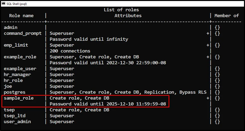This screenshot has height=131, width=245.
Task: Click the tsep_ltd role name
Action: (x=15, y=116)
